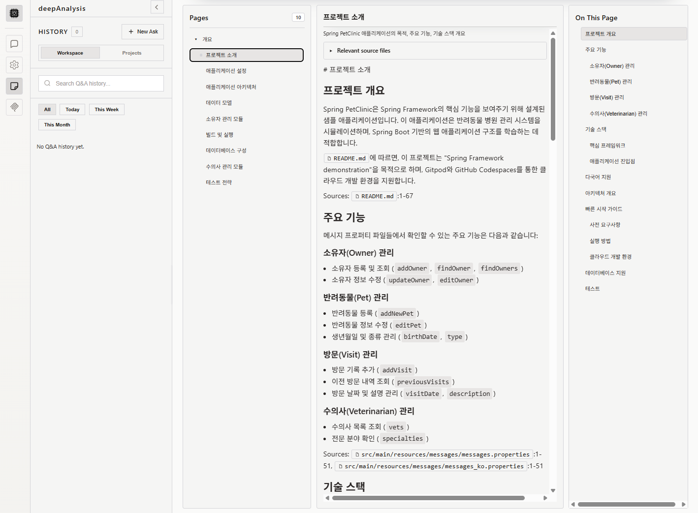Image resolution: width=698 pixels, height=513 pixels.
Task: Open the 애플리케이션 아키텍처 page
Action: 231,87
